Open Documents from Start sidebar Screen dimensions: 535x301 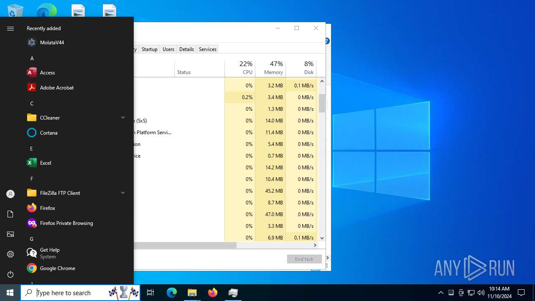[10, 214]
